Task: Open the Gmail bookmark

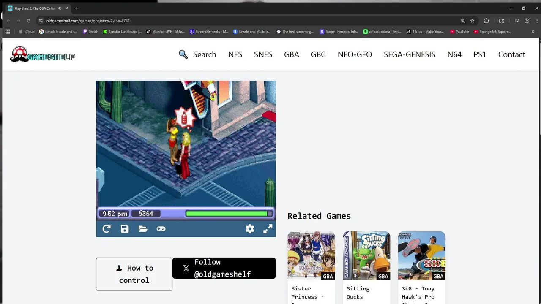Action: click(58, 32)
